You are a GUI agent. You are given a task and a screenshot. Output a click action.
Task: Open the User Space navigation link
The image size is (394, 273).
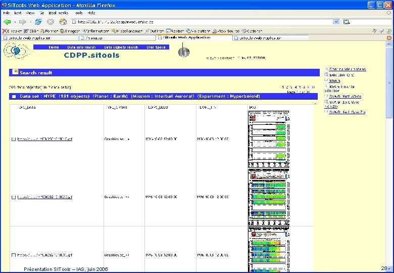pos(156,47)
